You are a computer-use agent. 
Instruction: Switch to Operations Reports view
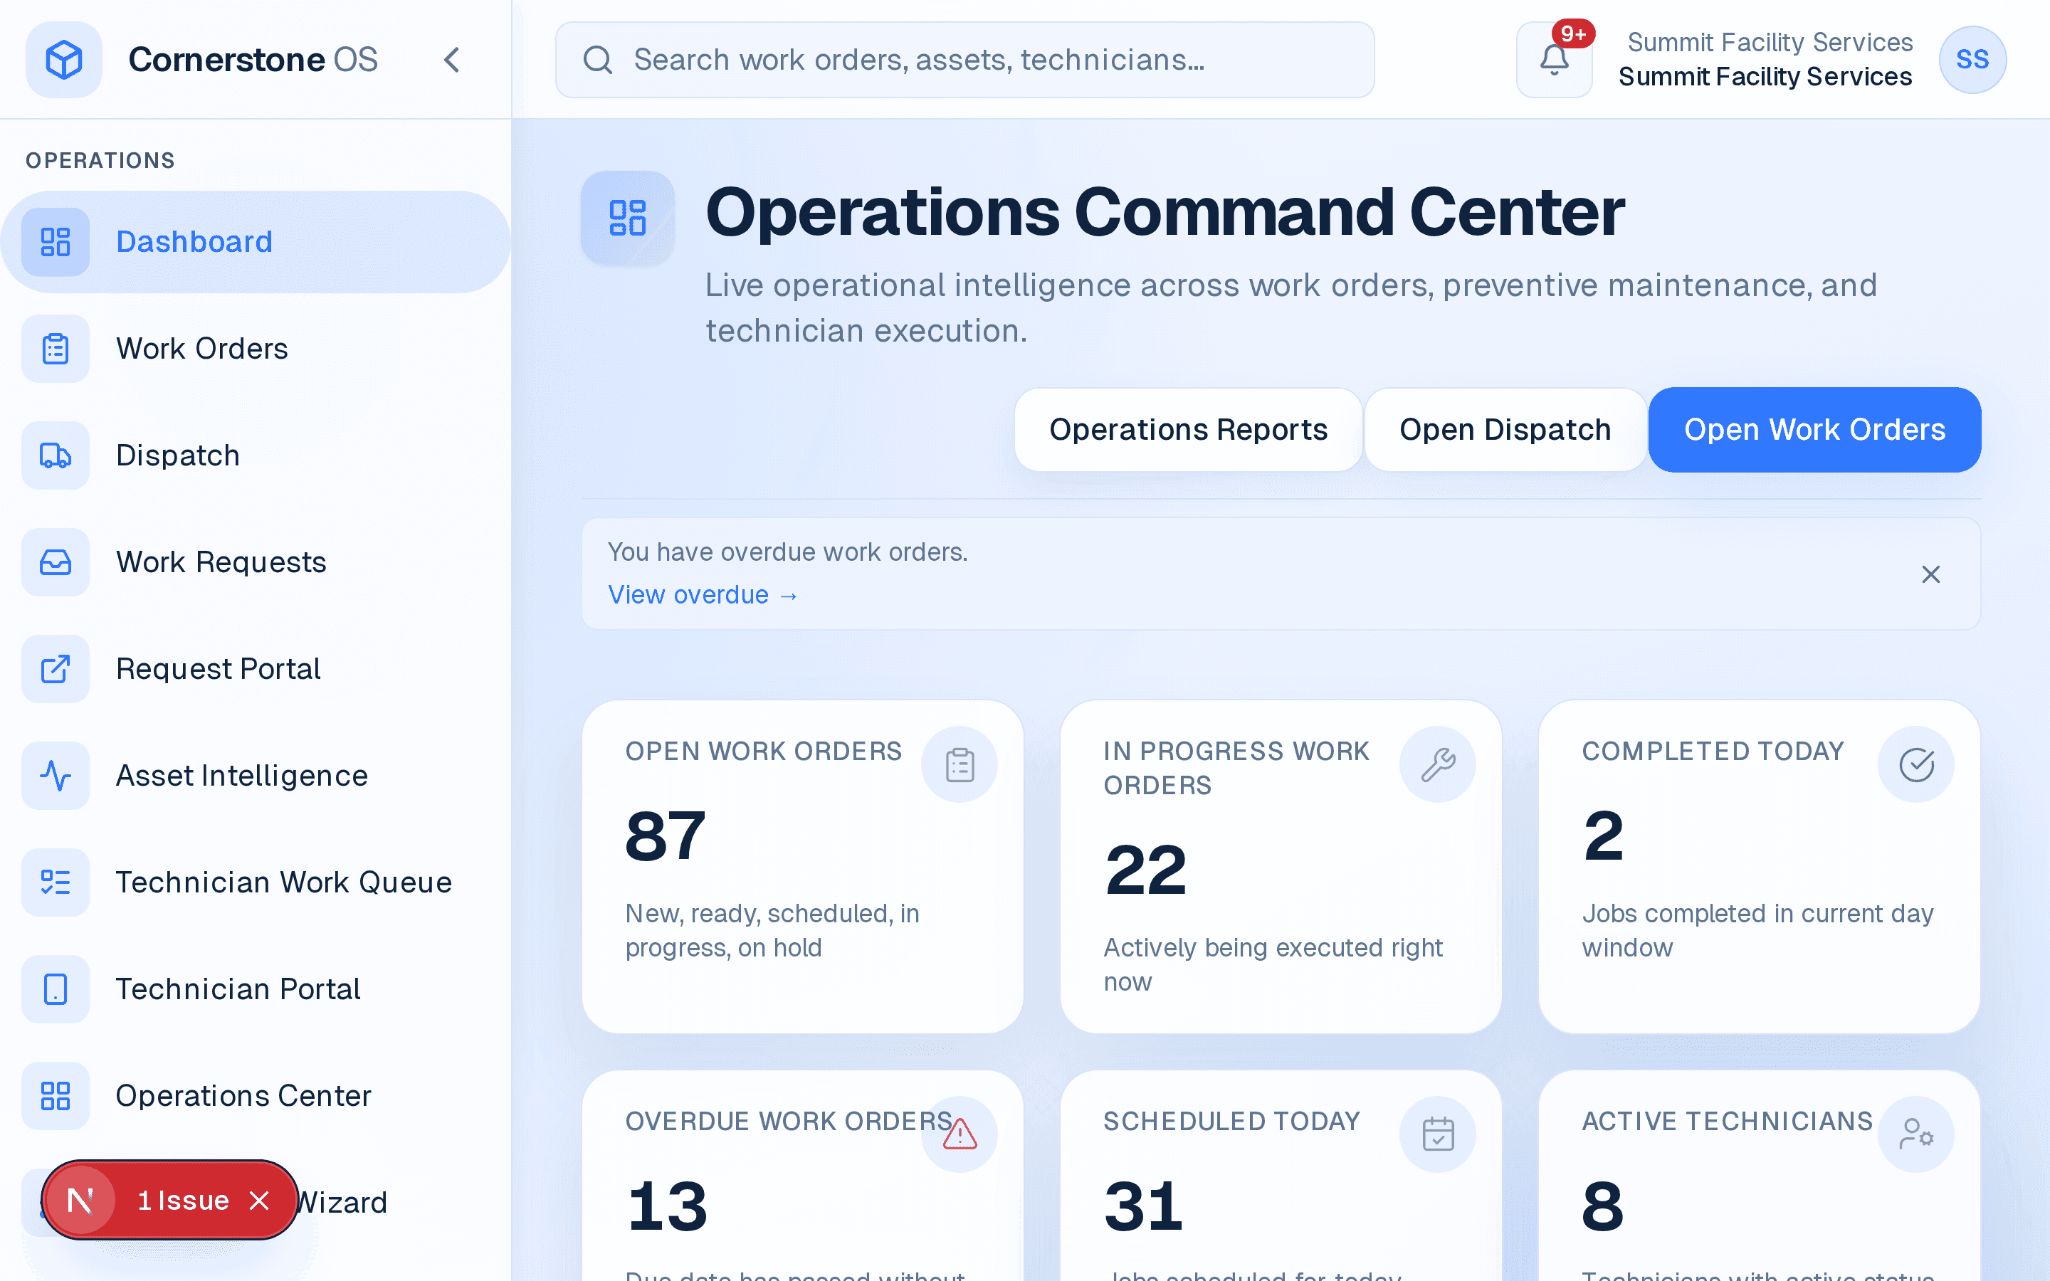click(x=1187, y=430)
